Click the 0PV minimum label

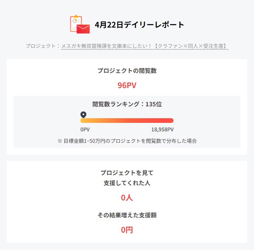[85, 130]
